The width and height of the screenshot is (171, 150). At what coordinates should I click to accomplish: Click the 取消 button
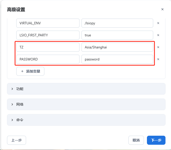(x=136, y=140)
